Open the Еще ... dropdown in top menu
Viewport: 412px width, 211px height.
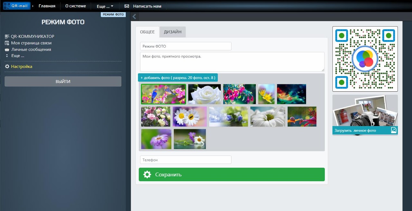pyautogui.click(x=105, y=6)
